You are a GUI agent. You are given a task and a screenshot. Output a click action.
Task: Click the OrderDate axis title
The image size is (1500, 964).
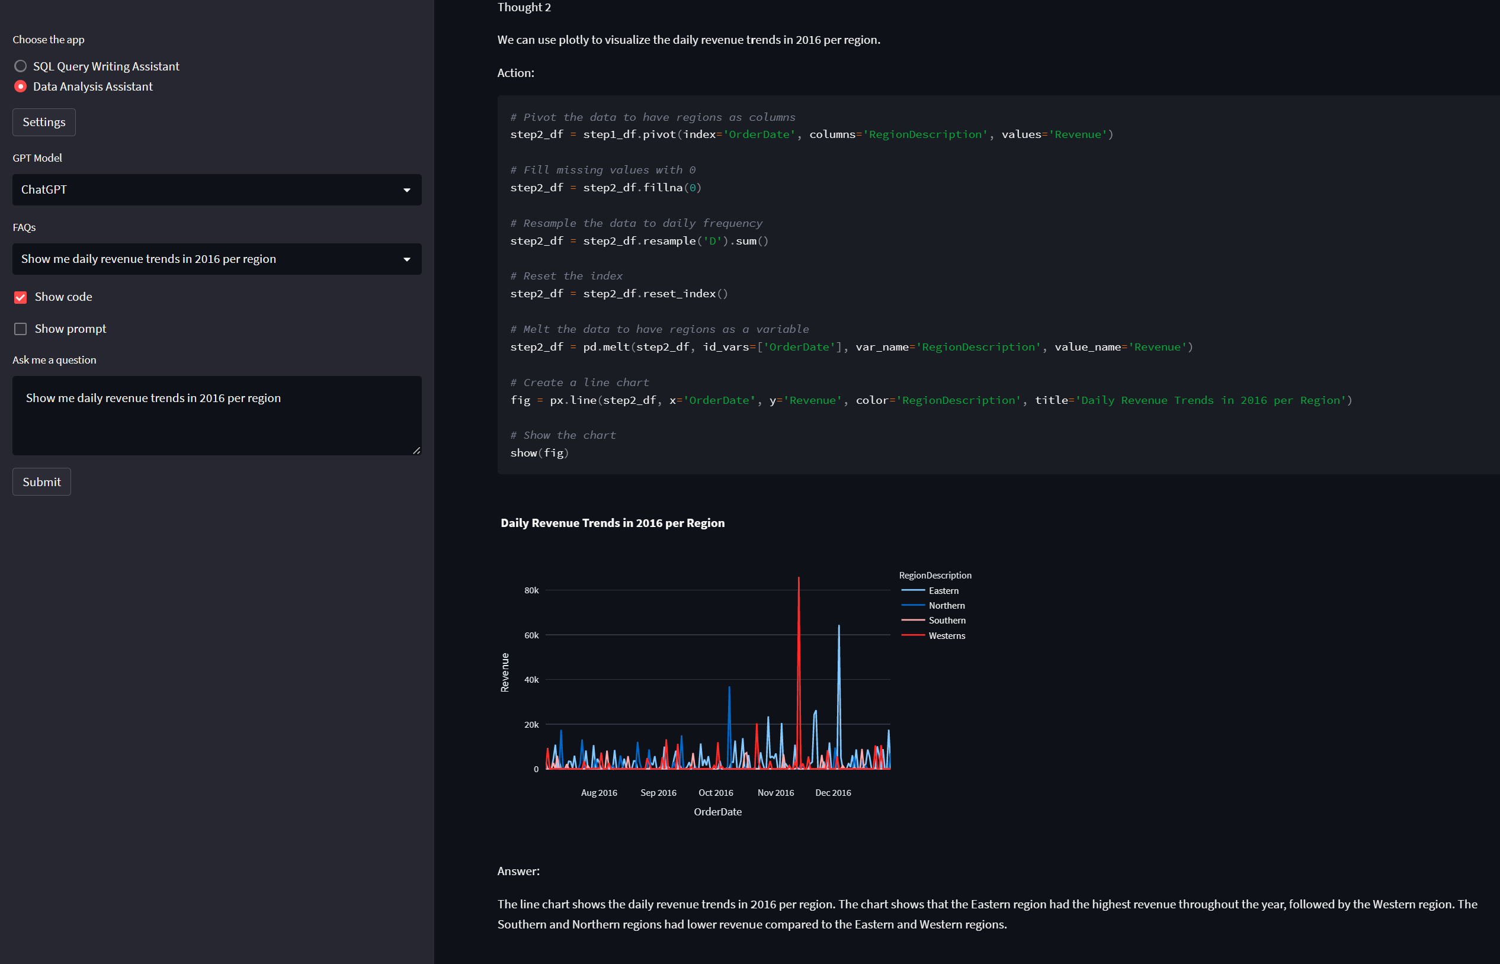click(717, 812)
